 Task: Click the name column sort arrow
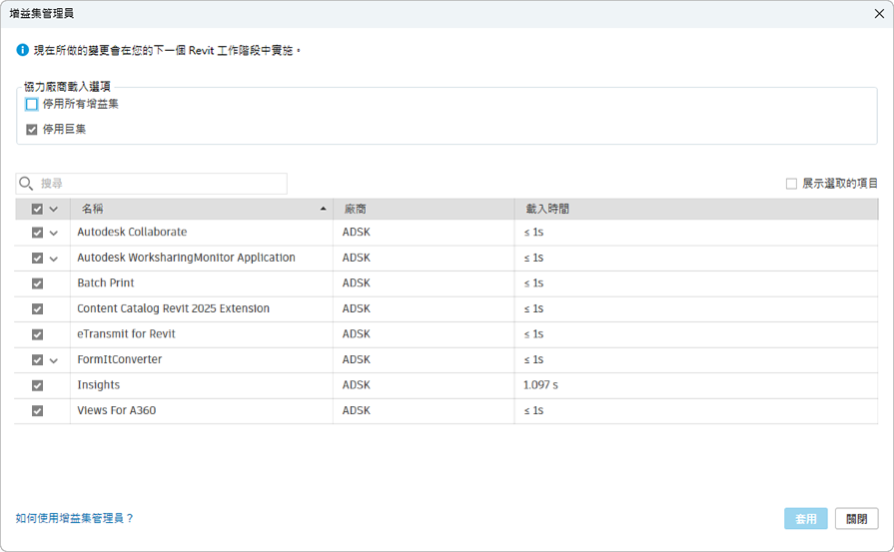tap(323, 210)
